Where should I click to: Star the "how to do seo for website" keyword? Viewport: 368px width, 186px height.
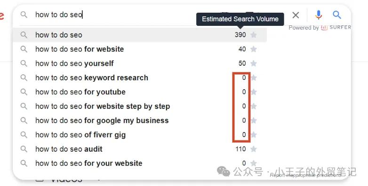254,49
